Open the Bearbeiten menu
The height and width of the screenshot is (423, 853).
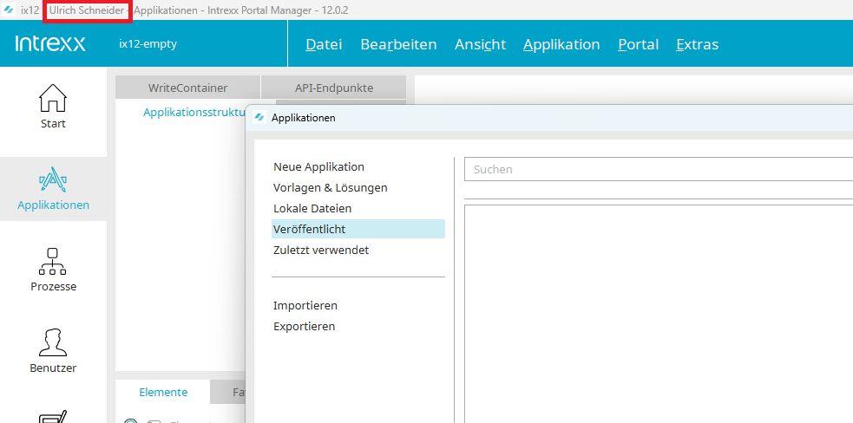click(398, 44)
